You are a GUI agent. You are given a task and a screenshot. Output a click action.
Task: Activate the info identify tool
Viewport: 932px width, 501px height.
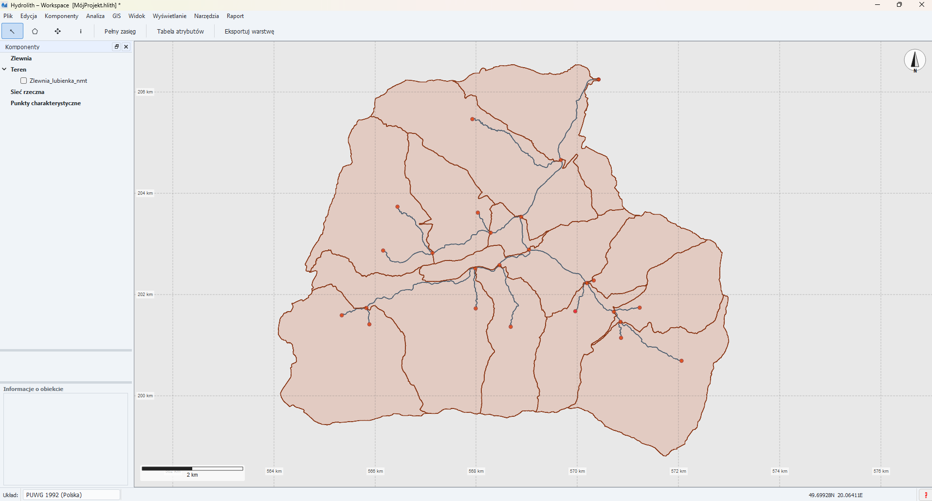tap(81, 31)
